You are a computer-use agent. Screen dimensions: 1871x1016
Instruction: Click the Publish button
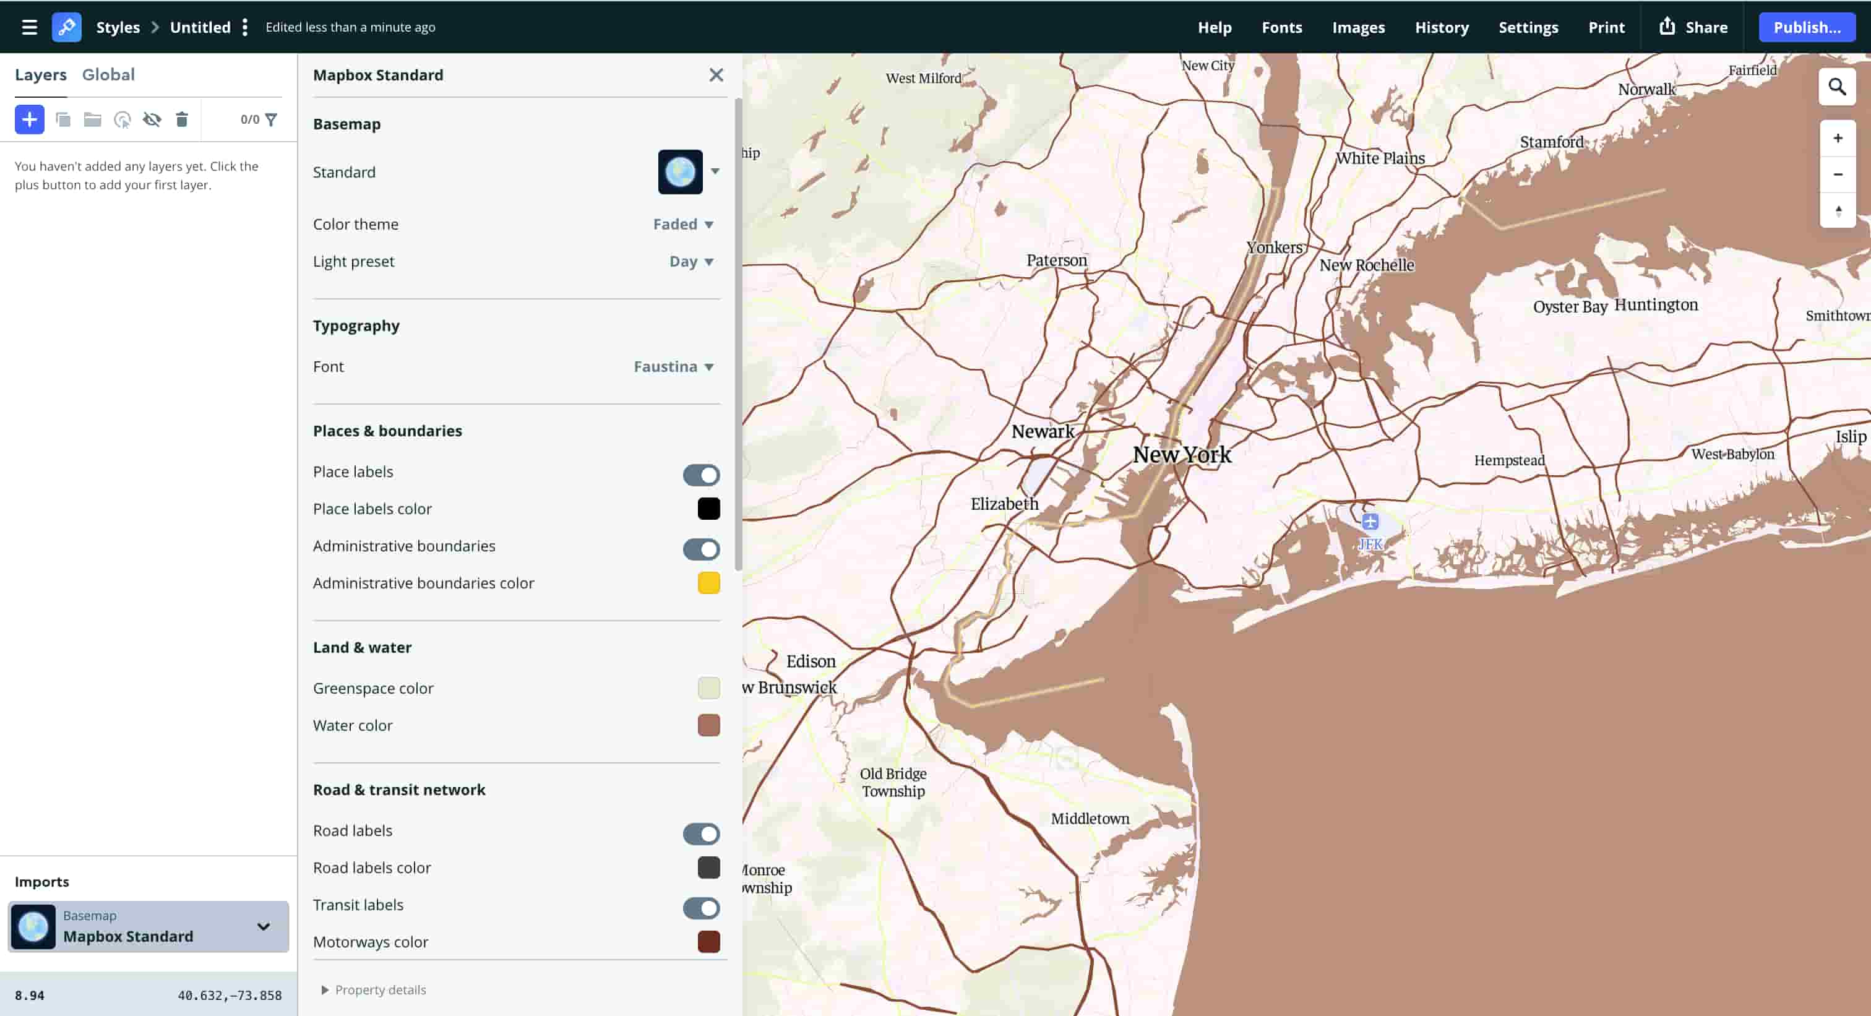(x=1807, y=27)
